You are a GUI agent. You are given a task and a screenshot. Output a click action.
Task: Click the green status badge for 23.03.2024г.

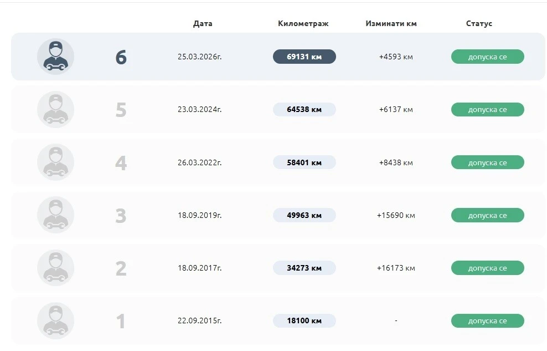tap(487, 109)
